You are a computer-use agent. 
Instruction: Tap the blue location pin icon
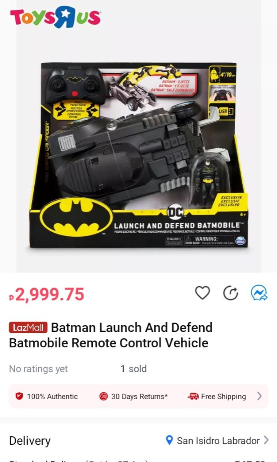[169, 441]
